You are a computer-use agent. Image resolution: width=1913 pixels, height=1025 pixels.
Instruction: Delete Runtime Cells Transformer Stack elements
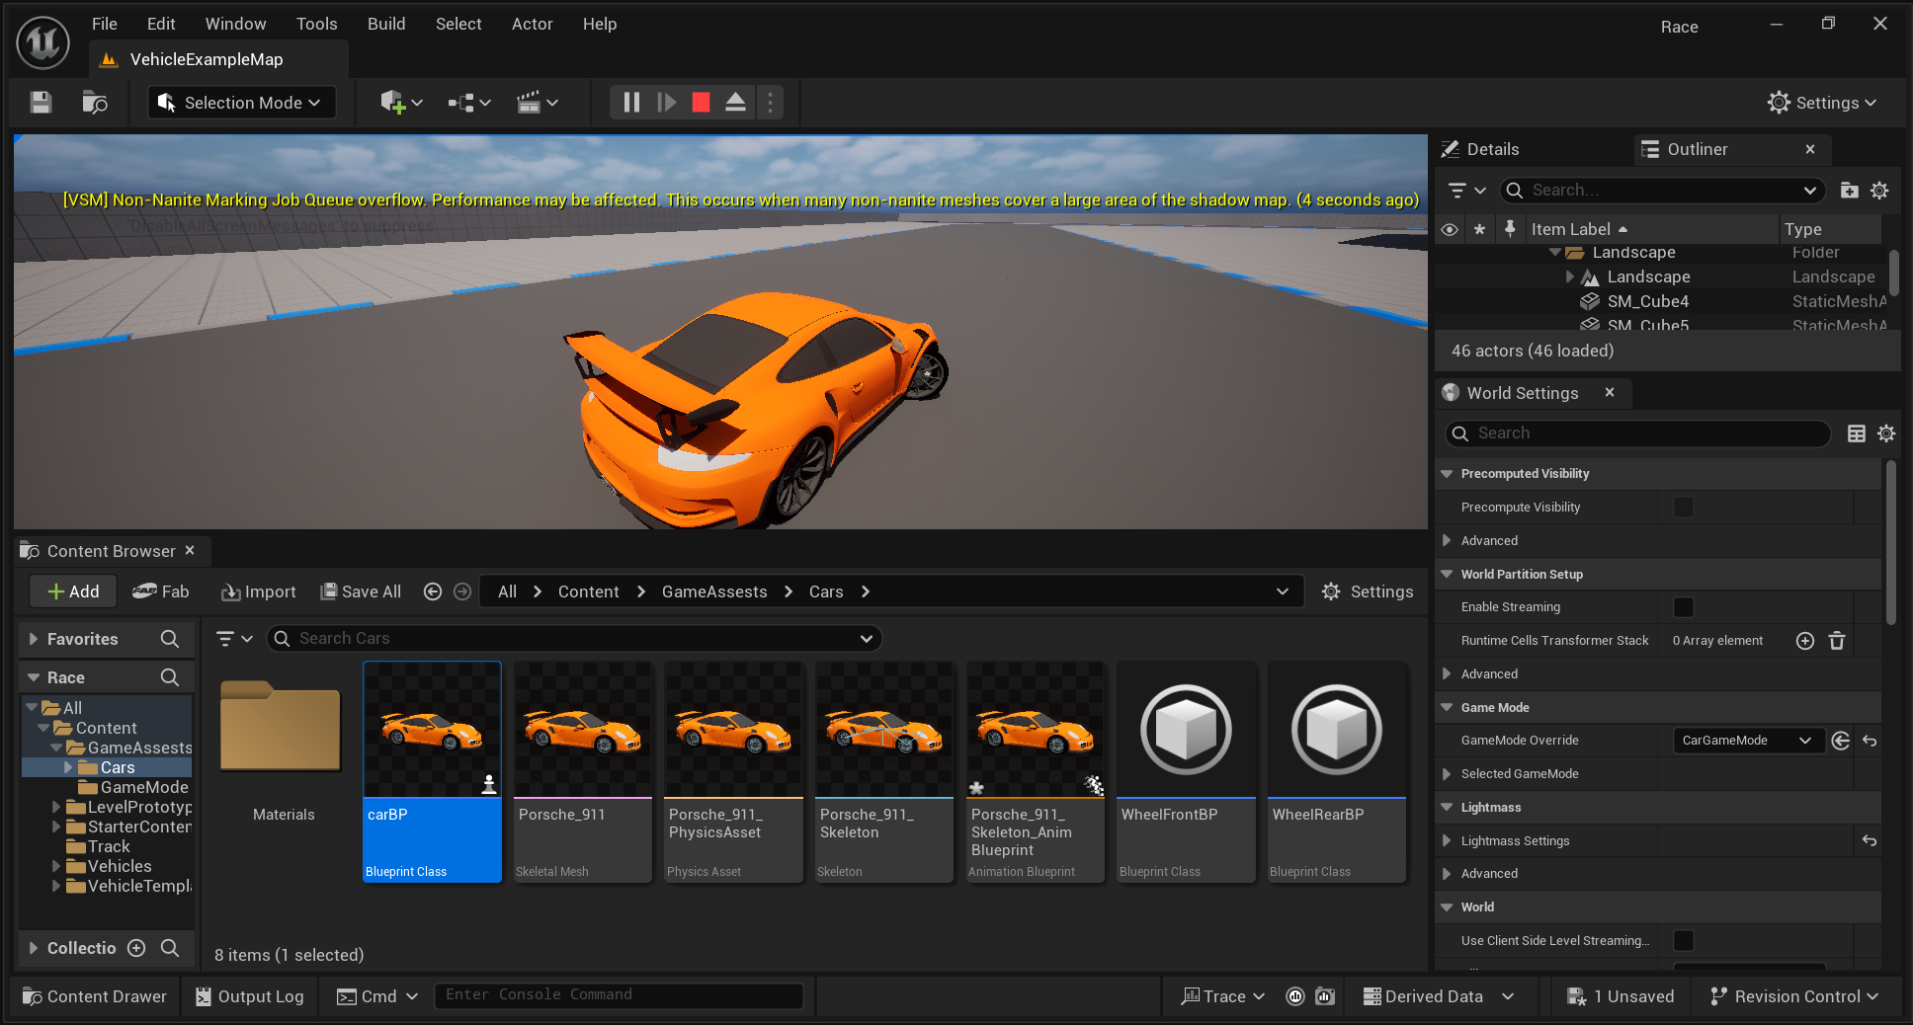pyautogui.click(x=1837, y=641)
